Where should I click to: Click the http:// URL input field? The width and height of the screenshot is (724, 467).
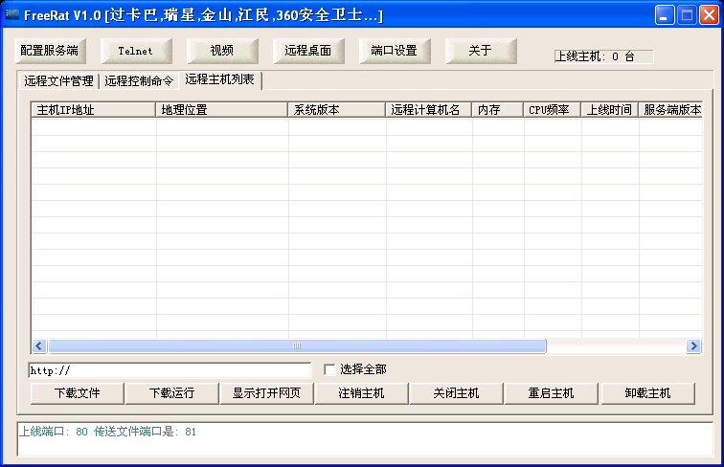click(170, 369)
